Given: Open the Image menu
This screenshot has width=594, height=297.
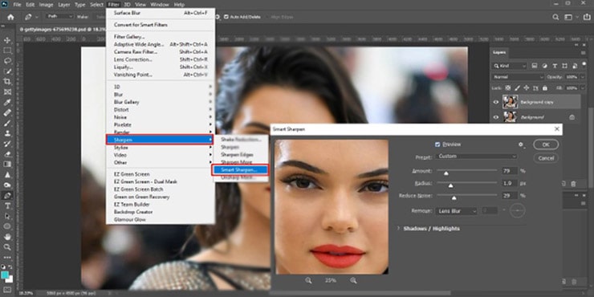Looking at the screenshot, I should pyautogui.click(x=47, y=5).
